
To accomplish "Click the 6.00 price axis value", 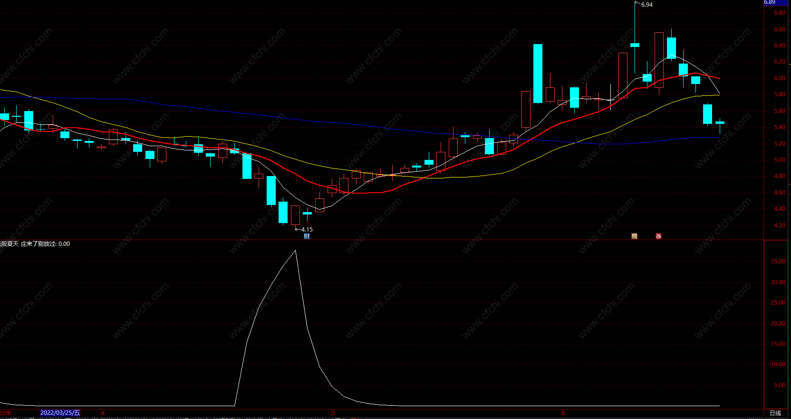I will pos(780,78).
